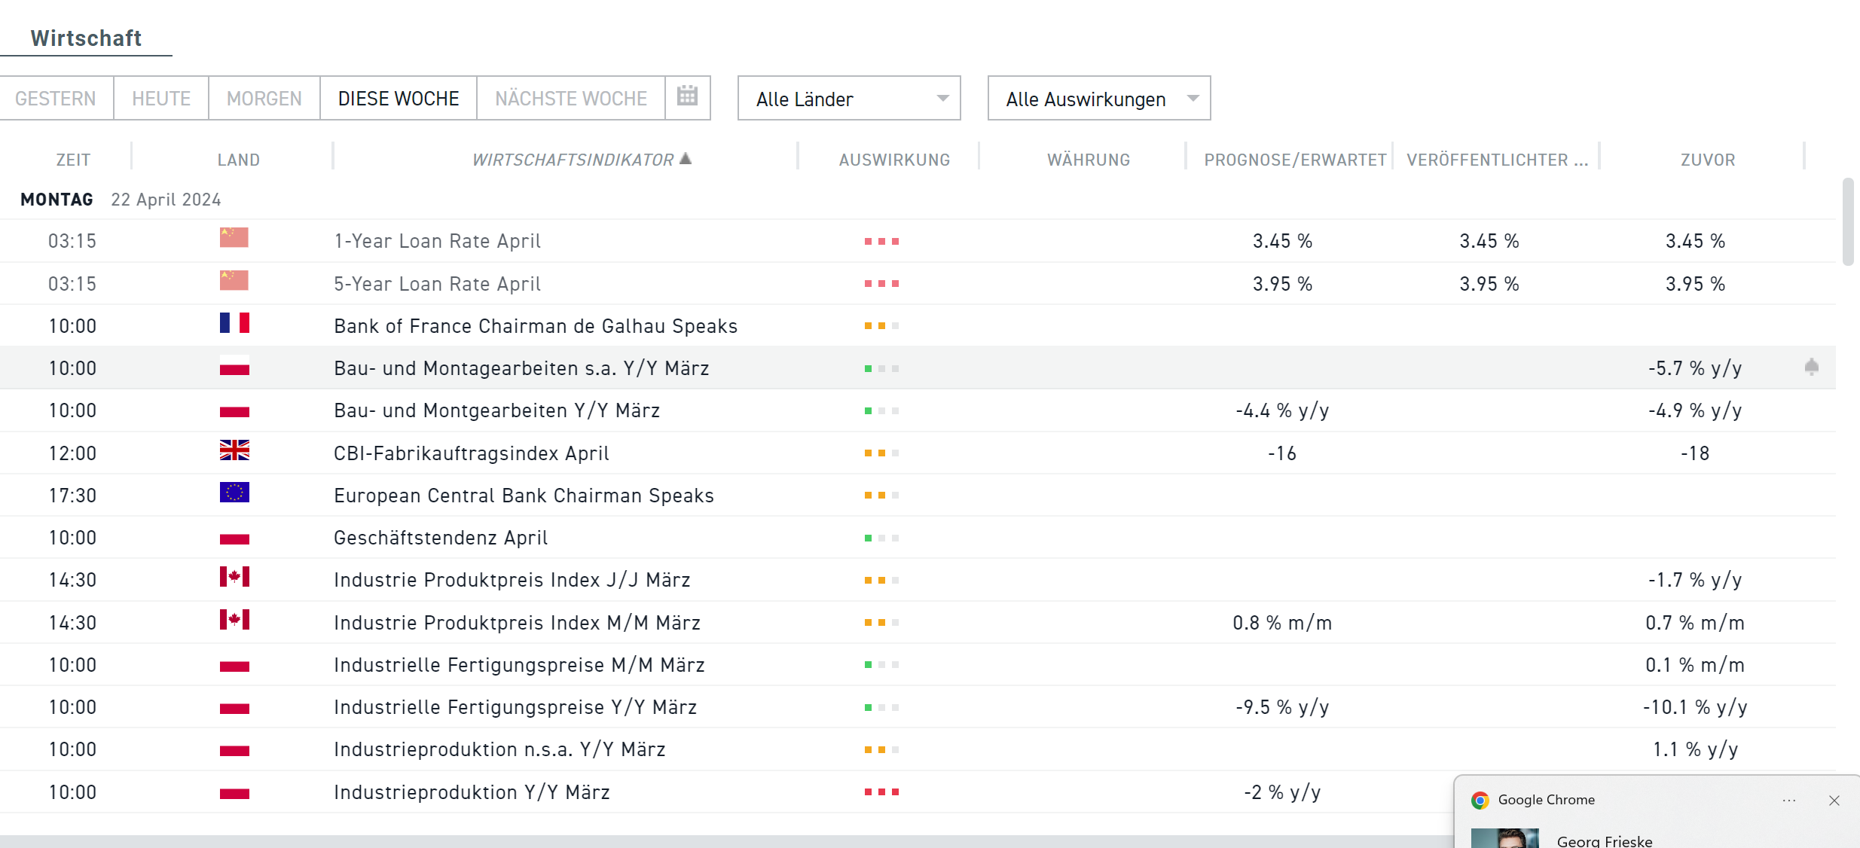
Task: Open Bank of France Chairman de Galhau Speaks
Action: (535, 326)
